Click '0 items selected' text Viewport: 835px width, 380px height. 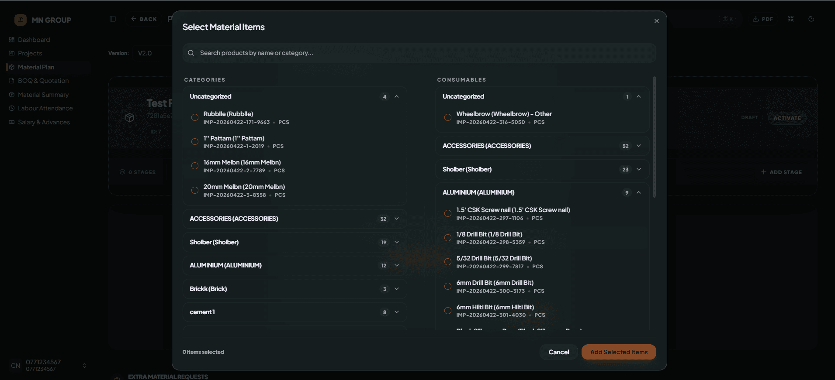click(203, 352)
